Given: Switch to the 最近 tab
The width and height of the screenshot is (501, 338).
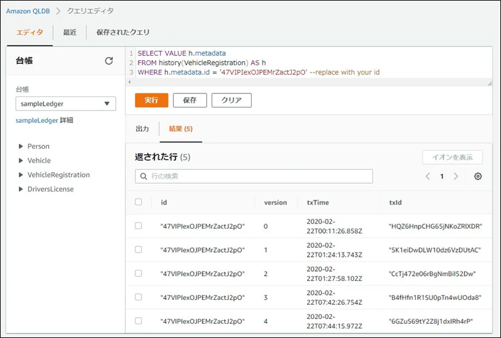Looking at the screenshot, I should (x=70, y=32).
